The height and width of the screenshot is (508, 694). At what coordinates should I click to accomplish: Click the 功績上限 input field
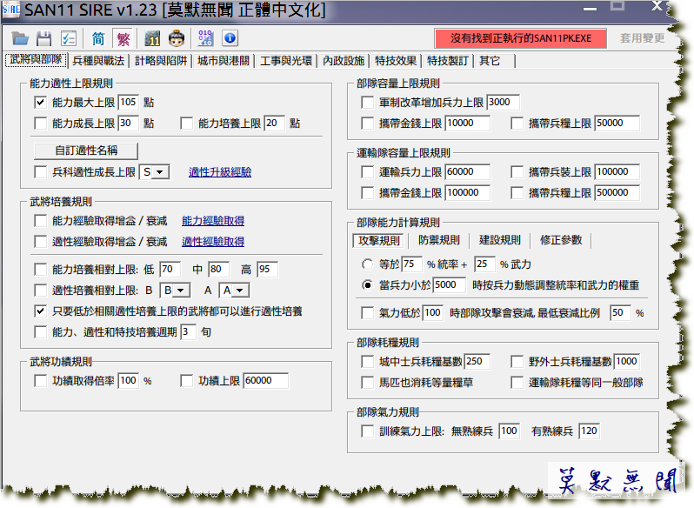(x=268, y=380)
